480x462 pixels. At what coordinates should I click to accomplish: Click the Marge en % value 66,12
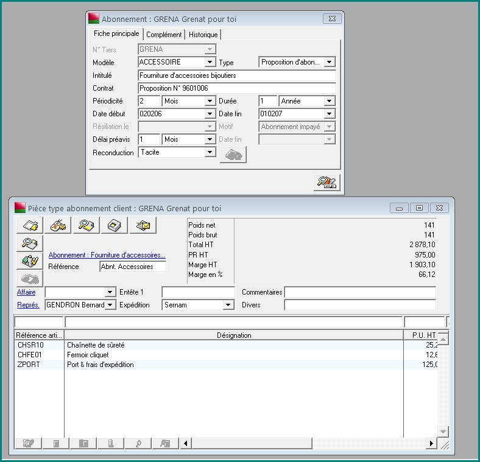click(x=427, y=275)
